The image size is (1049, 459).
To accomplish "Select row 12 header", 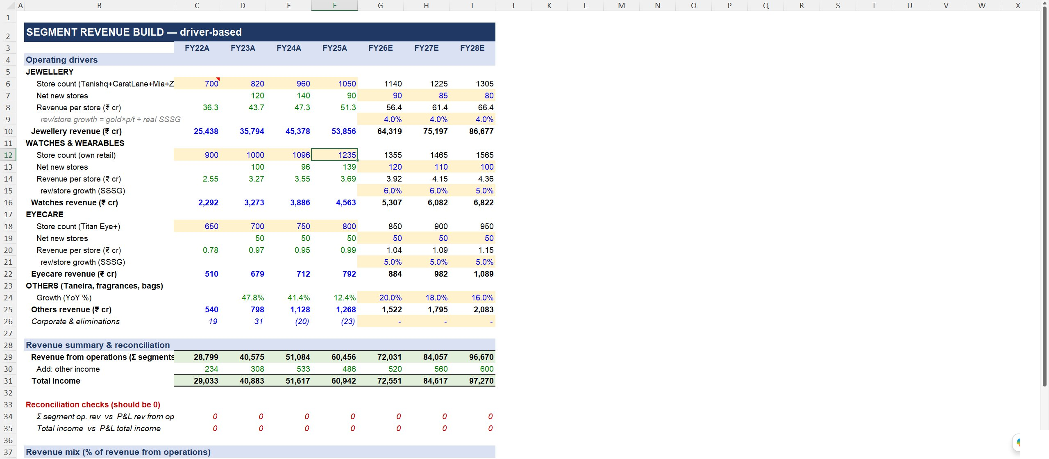I will [8, 155].
